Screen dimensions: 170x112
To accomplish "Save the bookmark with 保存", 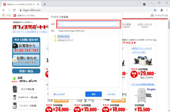I will point(93,94).
